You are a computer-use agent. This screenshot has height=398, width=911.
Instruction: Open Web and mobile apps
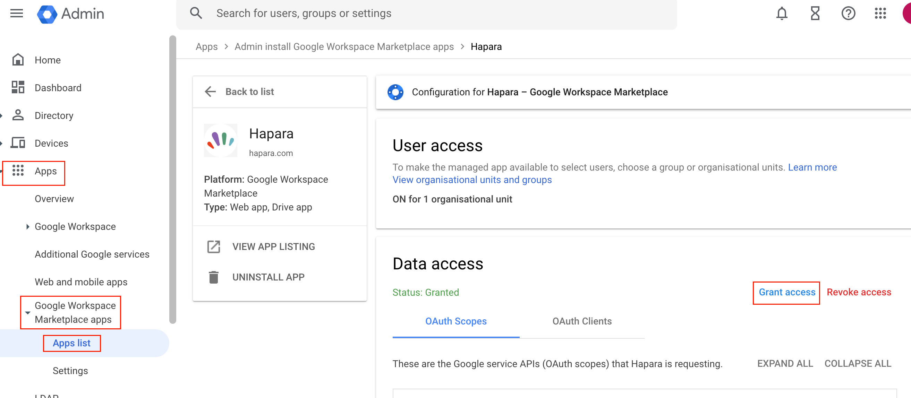click(x=81, y=282)
